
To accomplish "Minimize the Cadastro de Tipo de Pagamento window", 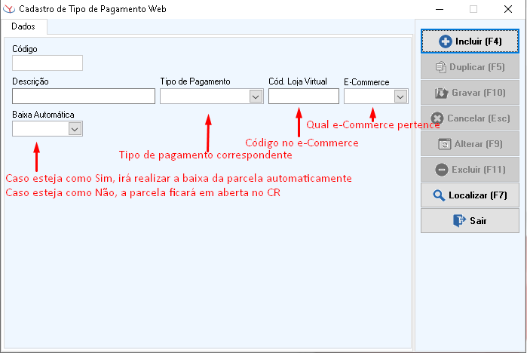I will (440, 9).
